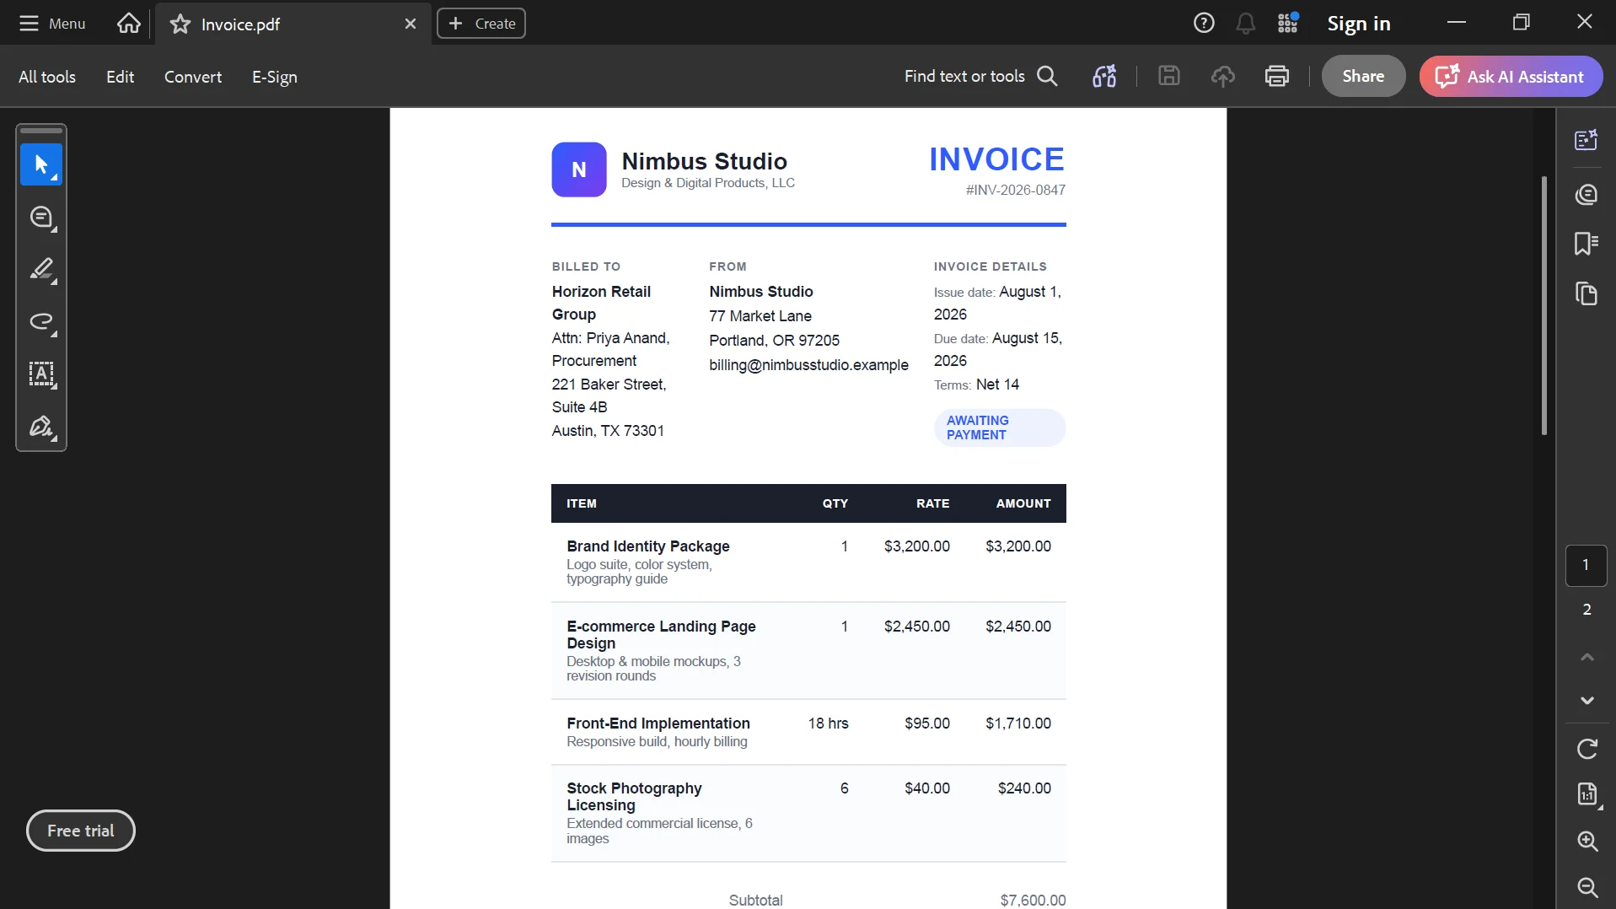1616x909 pixels.
Task: Click the AWAITING PAYMENT status badge
Action: (1000, 428)
